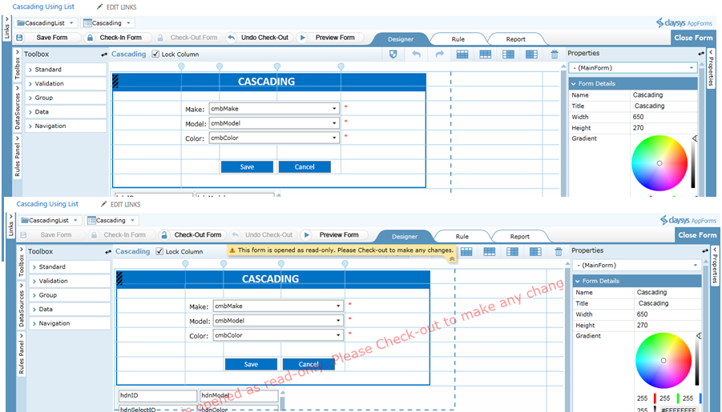
Task: Expand Group section in upper Toolbox
Action: click(66, 98)
